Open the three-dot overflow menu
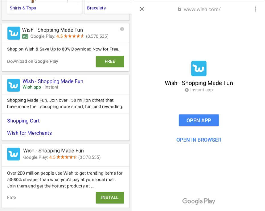265x211 pixels. [256, 9]
